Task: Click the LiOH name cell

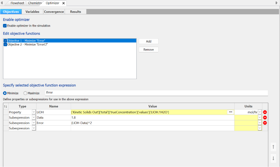Action: click(54, 112)
